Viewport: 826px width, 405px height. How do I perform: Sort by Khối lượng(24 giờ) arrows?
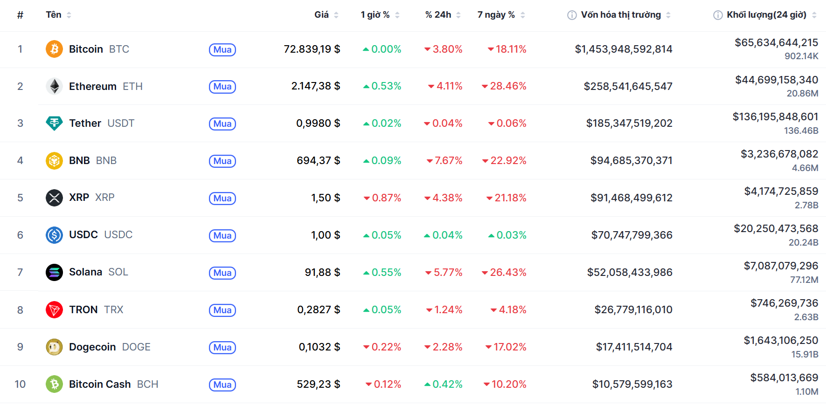(814, 15)
